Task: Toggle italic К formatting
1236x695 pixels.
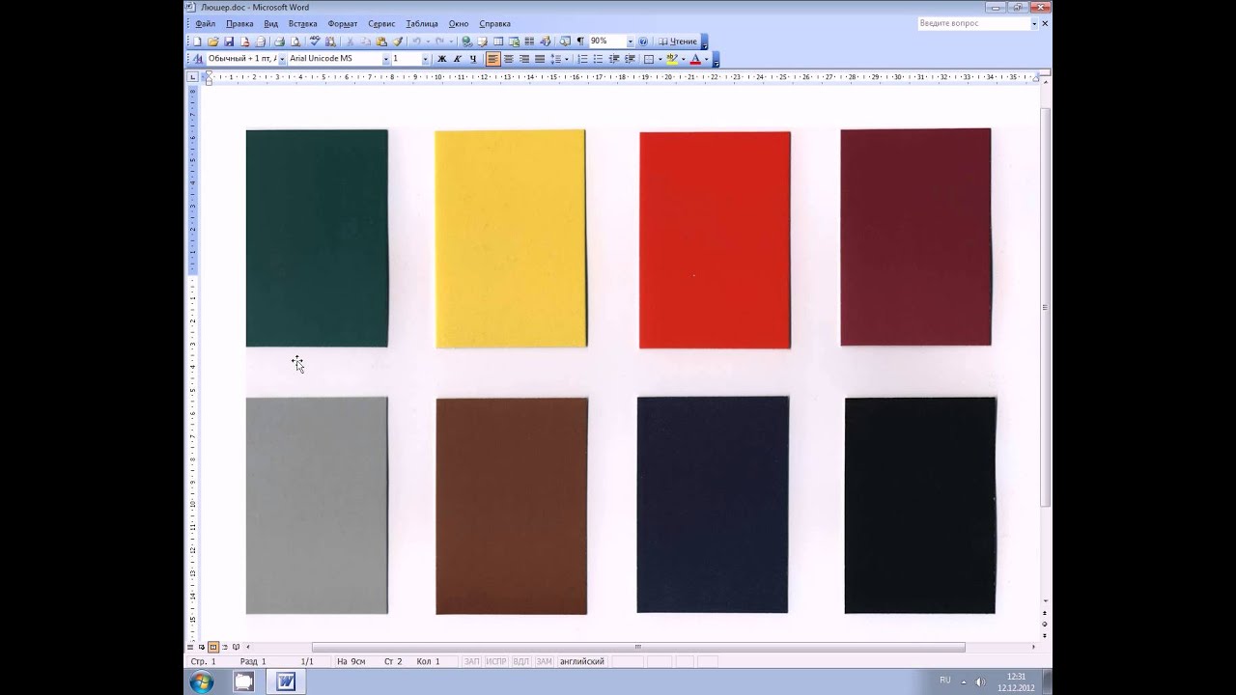Action: [x=458, y=59]
